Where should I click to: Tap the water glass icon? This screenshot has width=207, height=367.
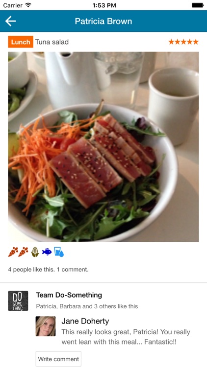pyautogui.click(x=59, y=252)
